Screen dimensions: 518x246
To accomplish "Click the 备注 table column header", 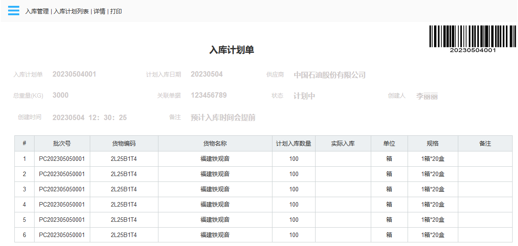I will coord(485,143).
